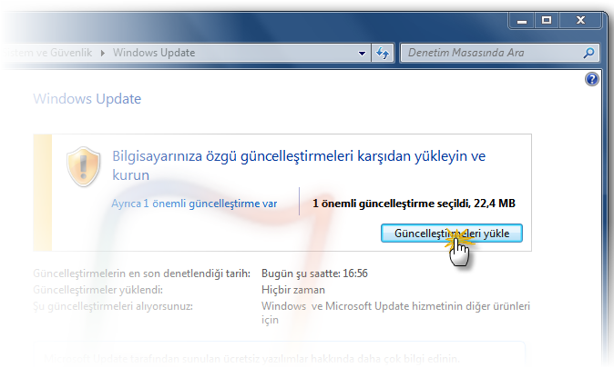Image resolution: width=614 pixels, height=368 pixels.
Task: Maximize the Windows Update window
Action: [547, 21]
